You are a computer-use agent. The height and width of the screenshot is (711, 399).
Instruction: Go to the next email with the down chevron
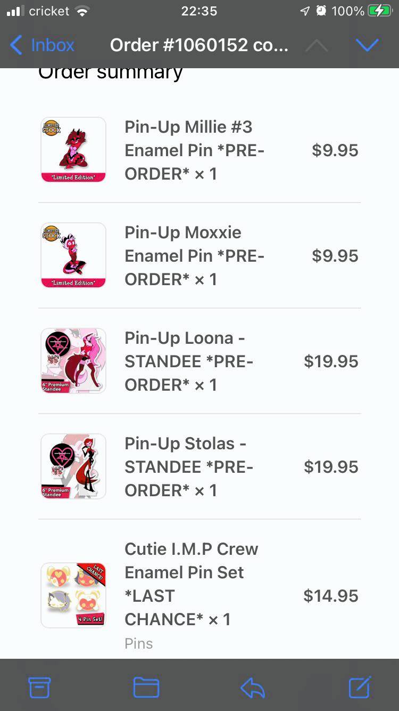pos(367,45)
